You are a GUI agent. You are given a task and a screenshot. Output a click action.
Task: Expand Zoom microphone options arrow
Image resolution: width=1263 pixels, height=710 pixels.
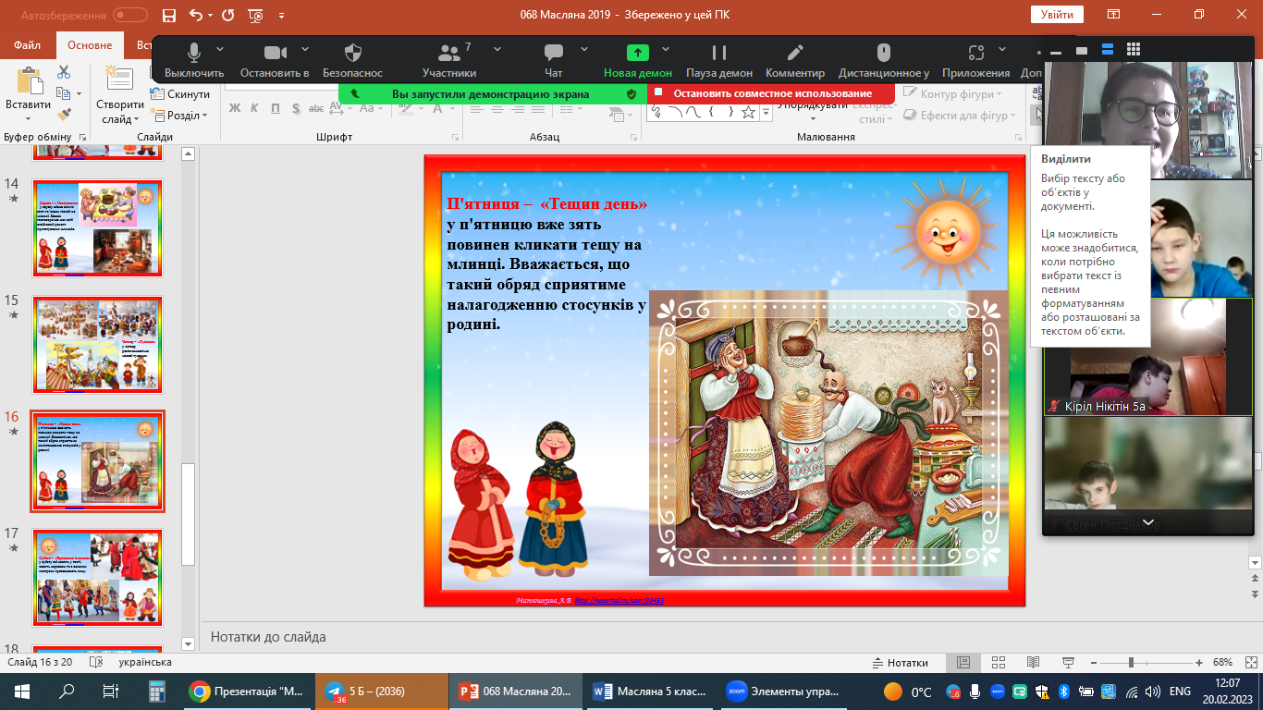tap(220, 50)
